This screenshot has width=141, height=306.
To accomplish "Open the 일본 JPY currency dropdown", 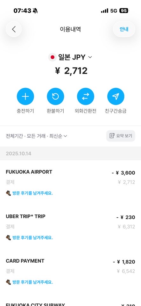I will coord(70,57).
